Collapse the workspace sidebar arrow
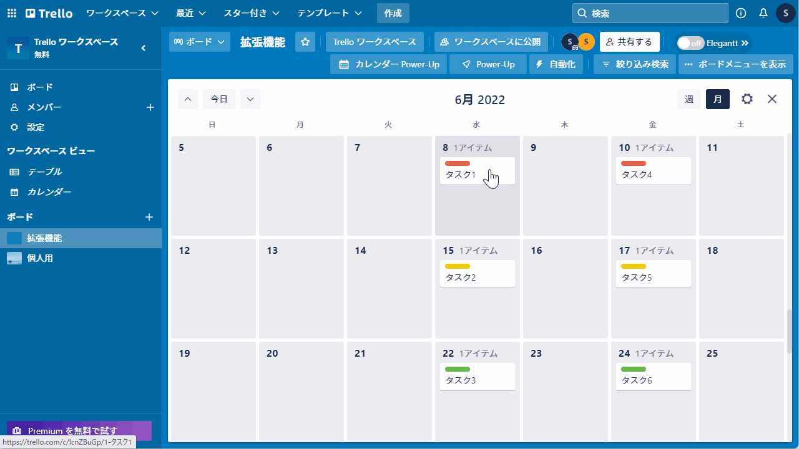Screen dimensions: 799x449 point(144,48)
